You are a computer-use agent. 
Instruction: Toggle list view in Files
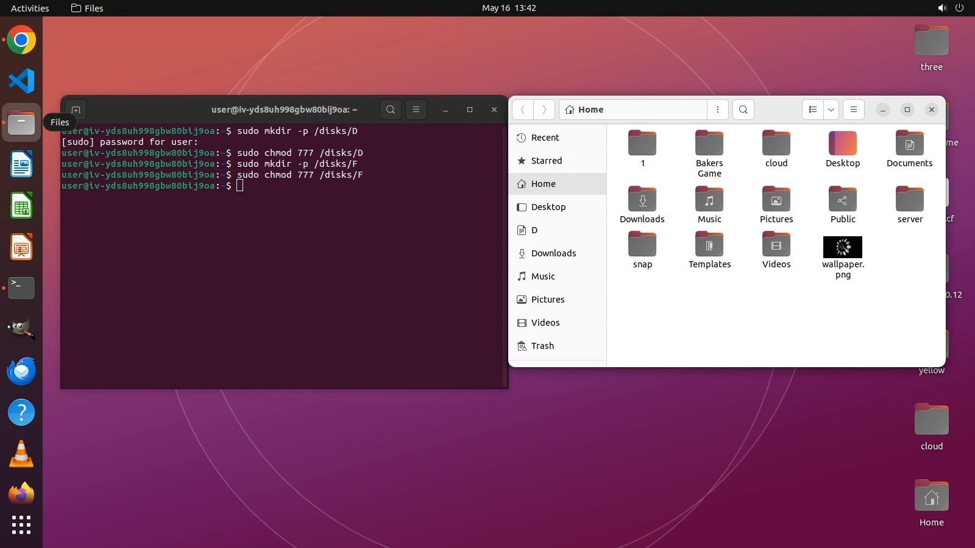[x=813, y=110]
